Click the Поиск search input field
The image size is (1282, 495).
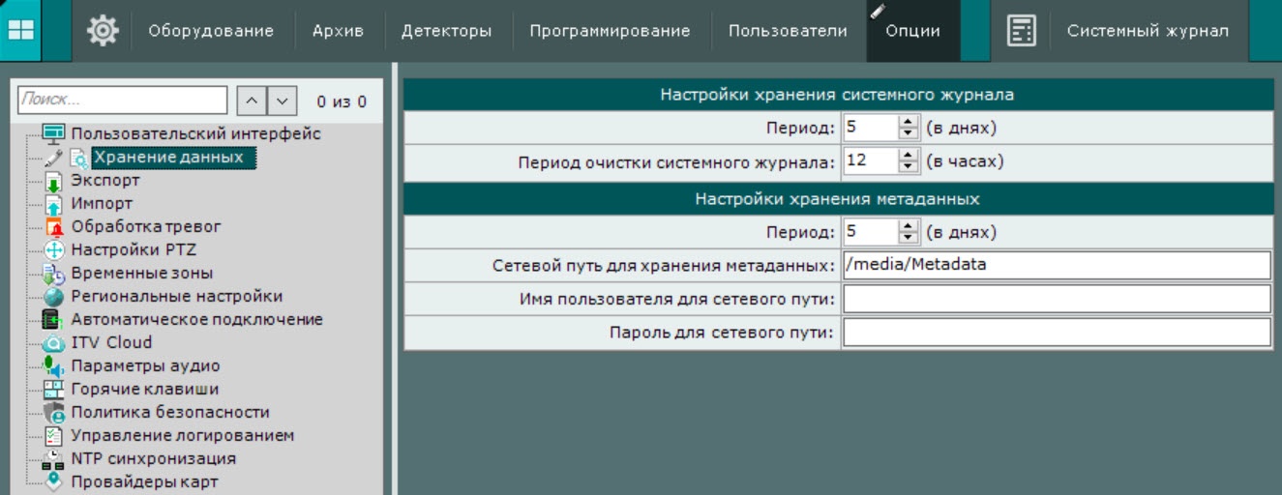pos(122,100)
